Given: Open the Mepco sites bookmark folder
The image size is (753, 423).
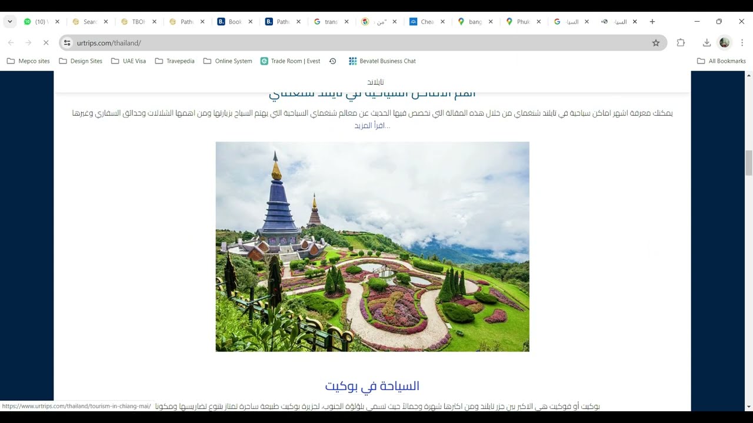Looking at the screenshot, I should pos(28,61).
